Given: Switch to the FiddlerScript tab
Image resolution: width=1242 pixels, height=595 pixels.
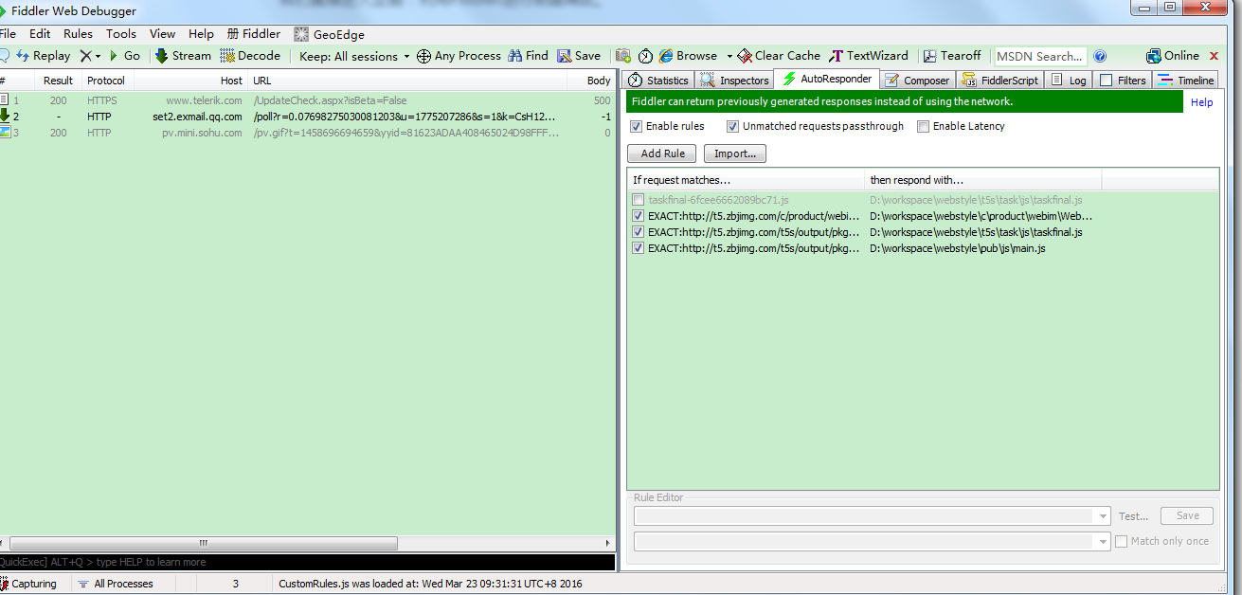Looking at the screenshot, I should pyautogui.click(x=999, y=81).
